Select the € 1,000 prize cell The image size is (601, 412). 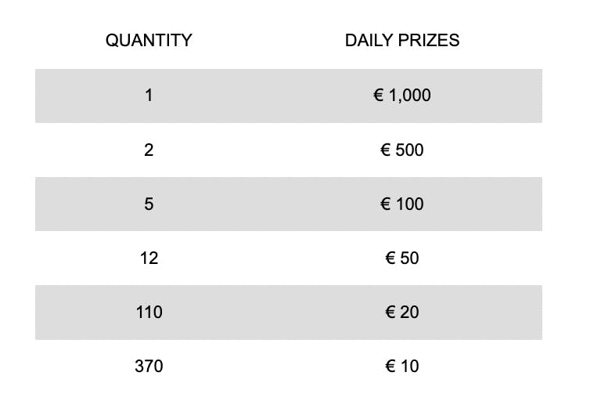(x=402, y=95)
